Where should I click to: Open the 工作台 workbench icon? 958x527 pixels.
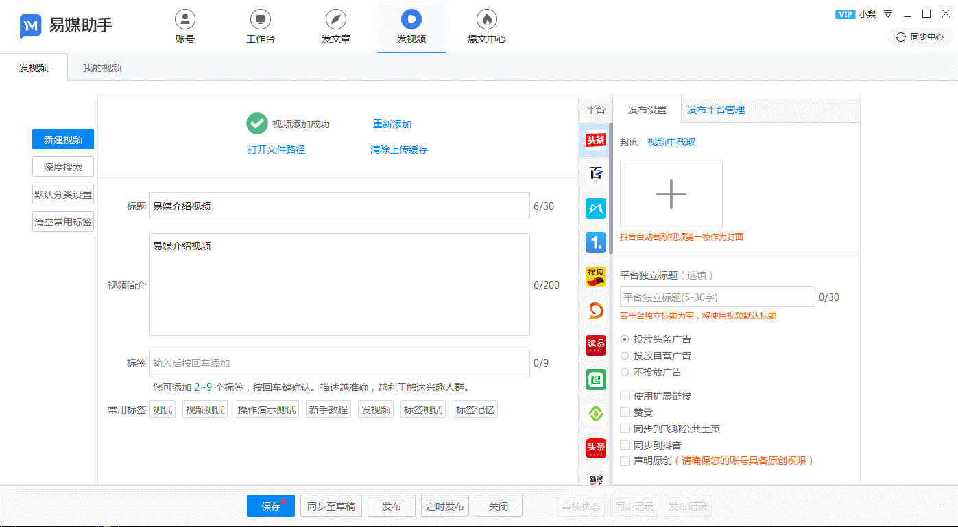point(261,19)
